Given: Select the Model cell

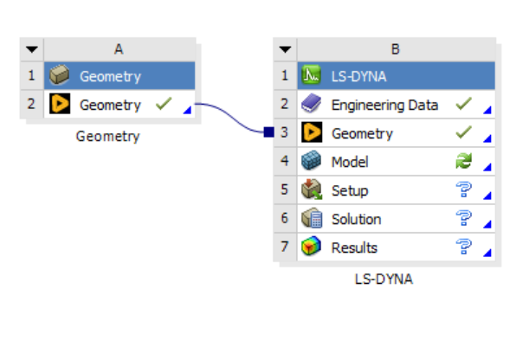Looking at the screenshot, I should point(397,162).
